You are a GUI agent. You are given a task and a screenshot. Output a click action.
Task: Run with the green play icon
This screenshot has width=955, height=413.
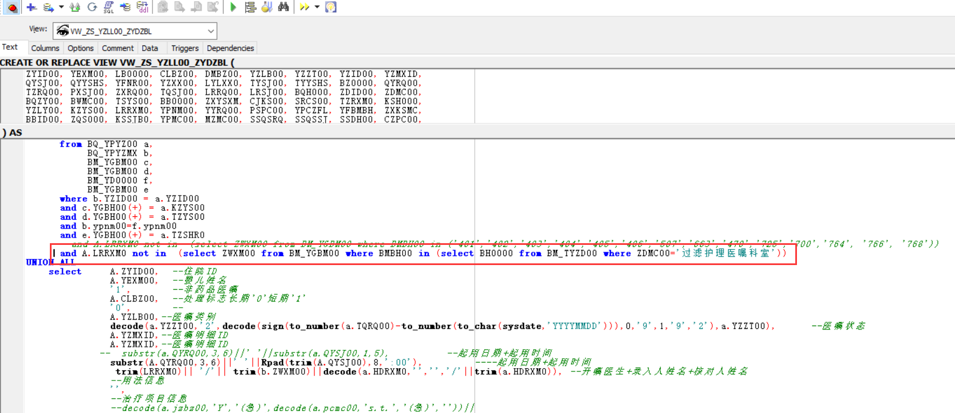(x=233, y=7)
